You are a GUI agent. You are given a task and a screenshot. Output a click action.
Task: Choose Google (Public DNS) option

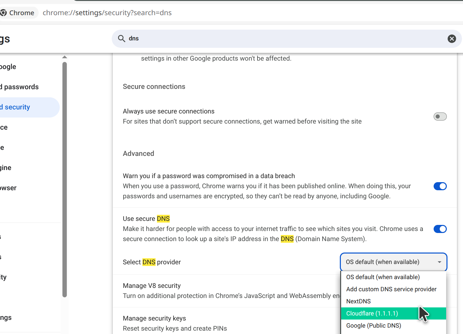(x=393, y=326)
